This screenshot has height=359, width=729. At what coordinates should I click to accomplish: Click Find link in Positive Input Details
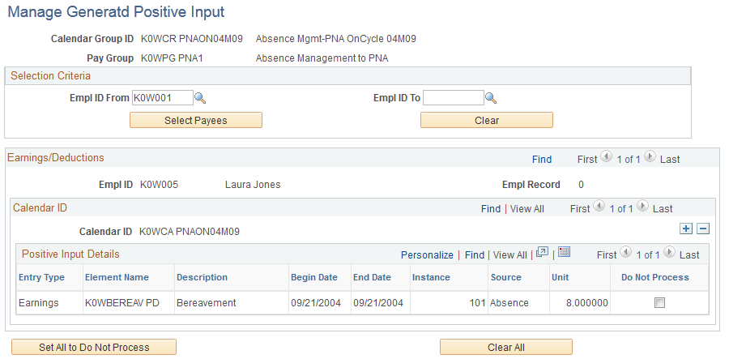click(474, 254)
